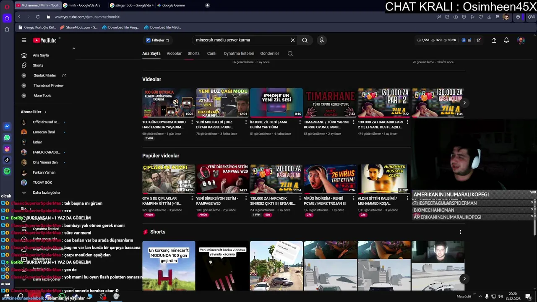Add page to Opera bookmarks heart
537x302 pixels.
click(481, 17)
